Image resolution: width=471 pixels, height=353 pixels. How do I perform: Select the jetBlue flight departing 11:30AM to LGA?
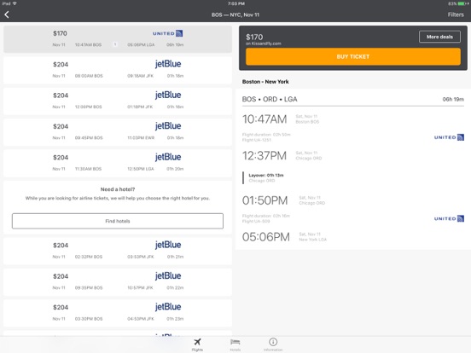click(x=118, y=163)
